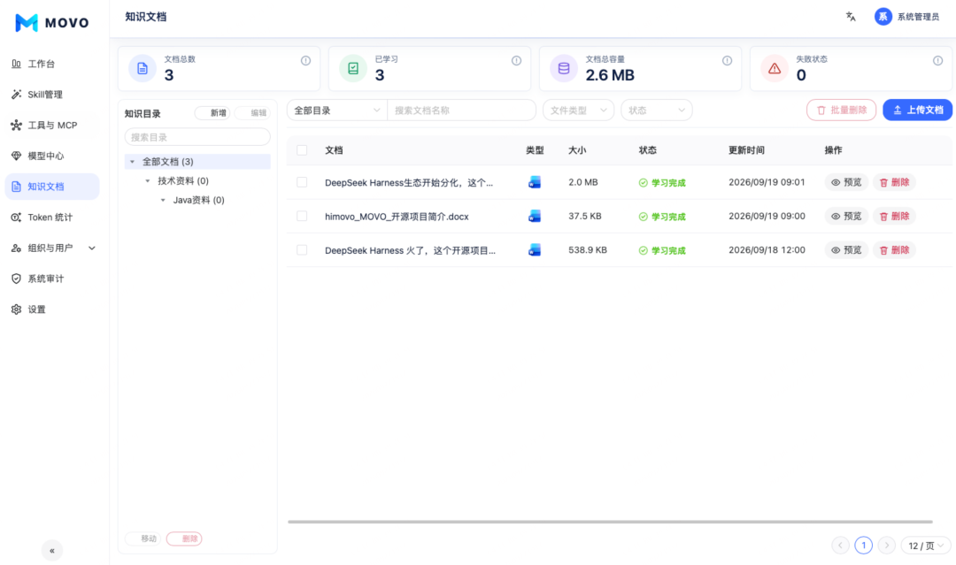
Task: Delete the 538.9 KB DeepSeek document
Action: point(894,249)
